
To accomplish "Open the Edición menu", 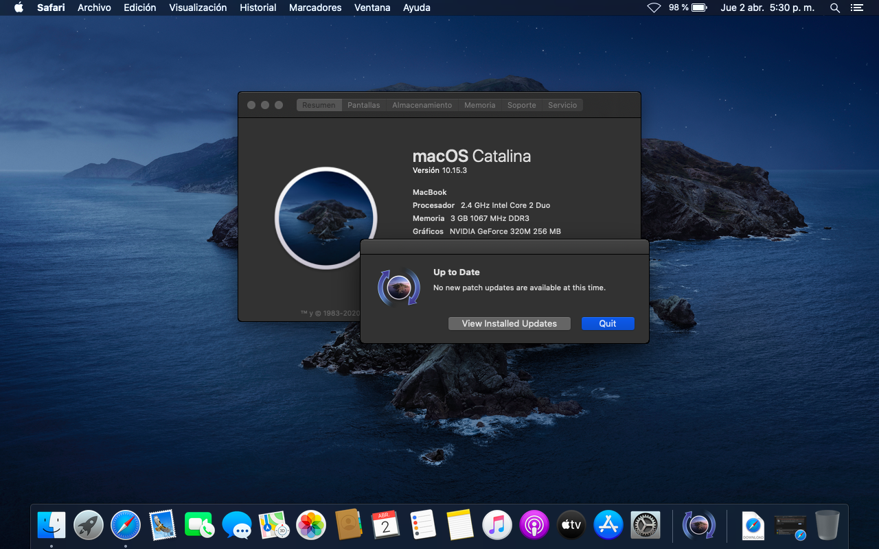I will pos(140,8).
